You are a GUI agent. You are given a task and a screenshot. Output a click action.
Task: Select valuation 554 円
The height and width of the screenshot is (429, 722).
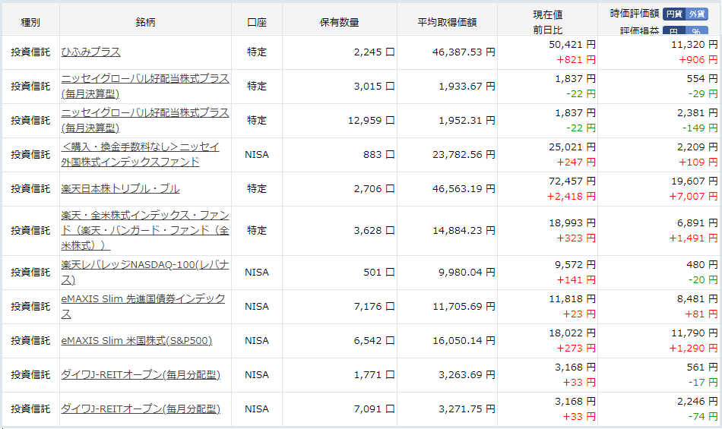click(702, 79)
